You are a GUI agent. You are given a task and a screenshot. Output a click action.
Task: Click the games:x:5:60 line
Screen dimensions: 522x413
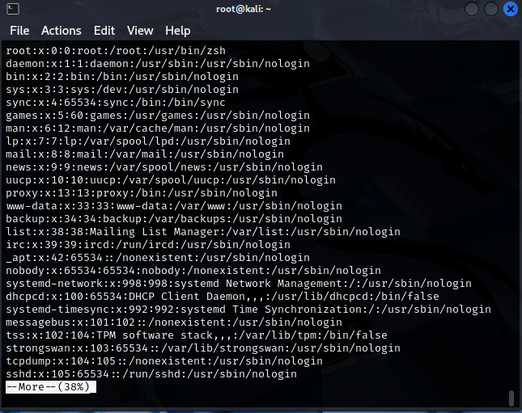click(158, 116)
